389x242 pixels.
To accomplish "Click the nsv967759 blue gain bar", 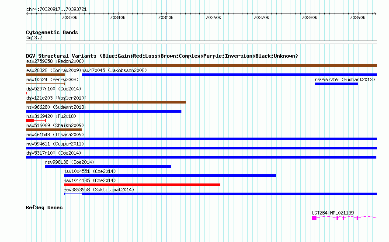I will coord(337,84).
